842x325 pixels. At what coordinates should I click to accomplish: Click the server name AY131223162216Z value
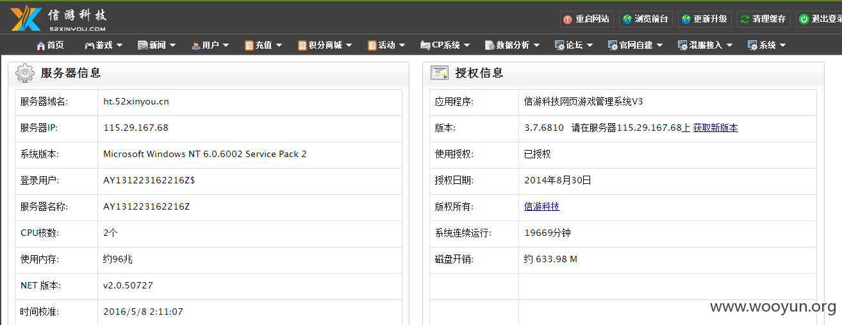click(147, 206)
